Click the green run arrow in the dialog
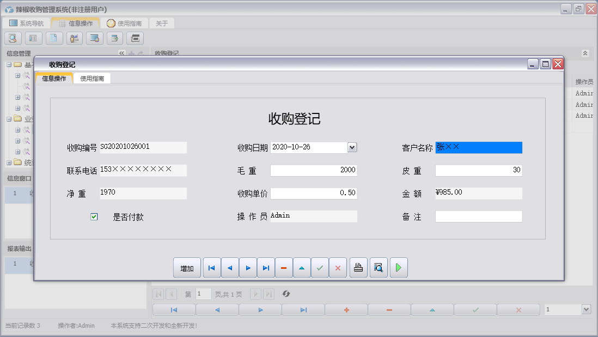The image size is (598, 337). click(x=398, y=267)
